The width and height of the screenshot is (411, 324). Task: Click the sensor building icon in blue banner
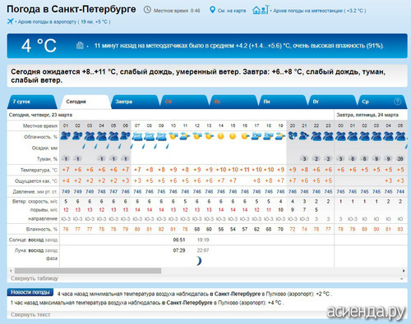[80, 45]
